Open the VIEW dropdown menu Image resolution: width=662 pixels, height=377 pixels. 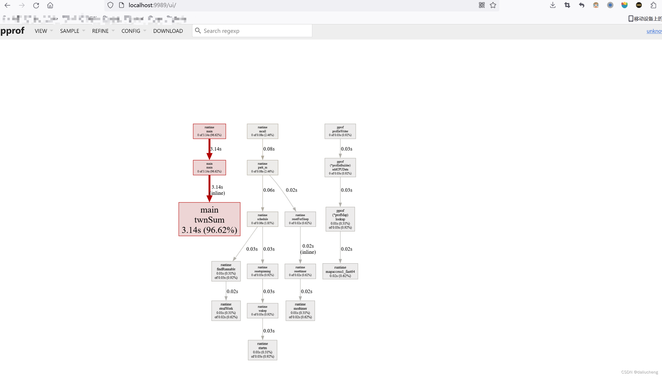tap(44, 31)
